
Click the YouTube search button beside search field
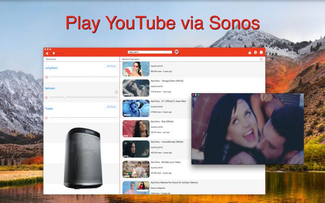coord(176,52)
